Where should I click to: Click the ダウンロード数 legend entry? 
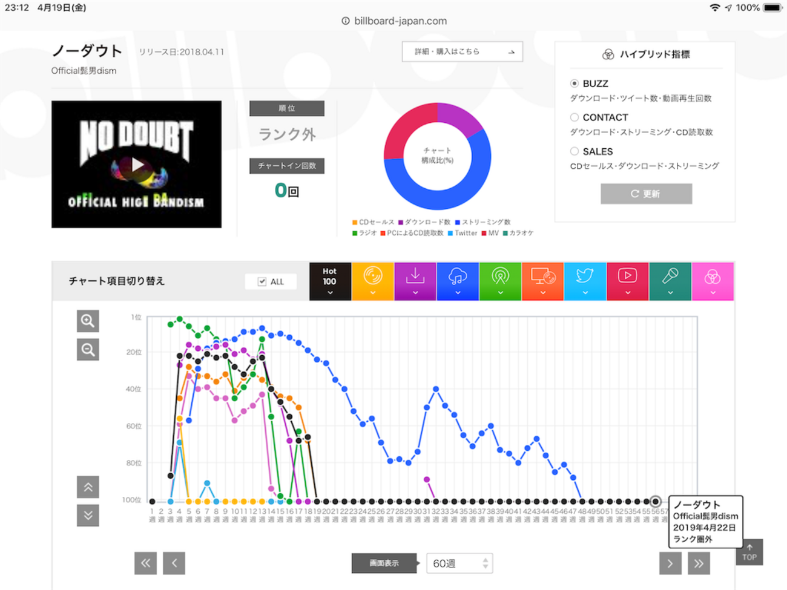[424, 222]
